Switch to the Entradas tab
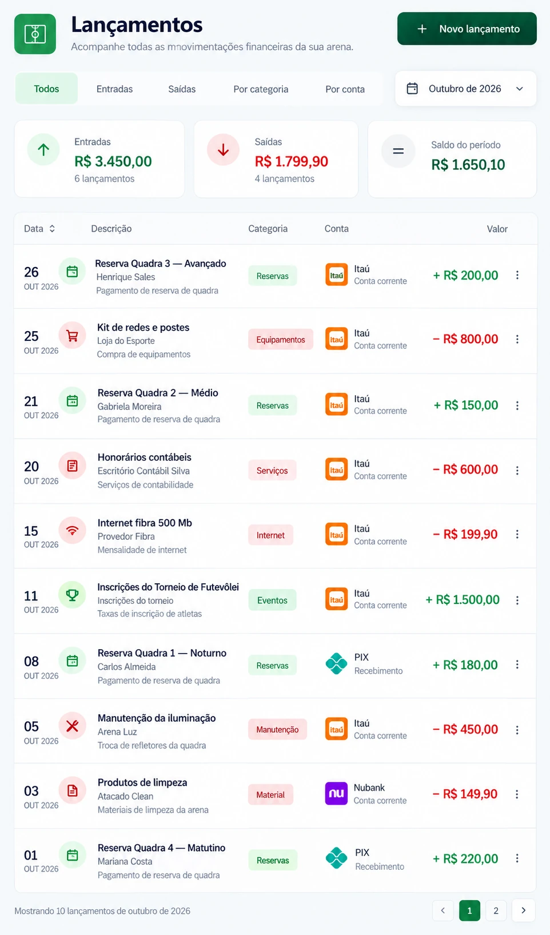550x935 pixels. 114,89
